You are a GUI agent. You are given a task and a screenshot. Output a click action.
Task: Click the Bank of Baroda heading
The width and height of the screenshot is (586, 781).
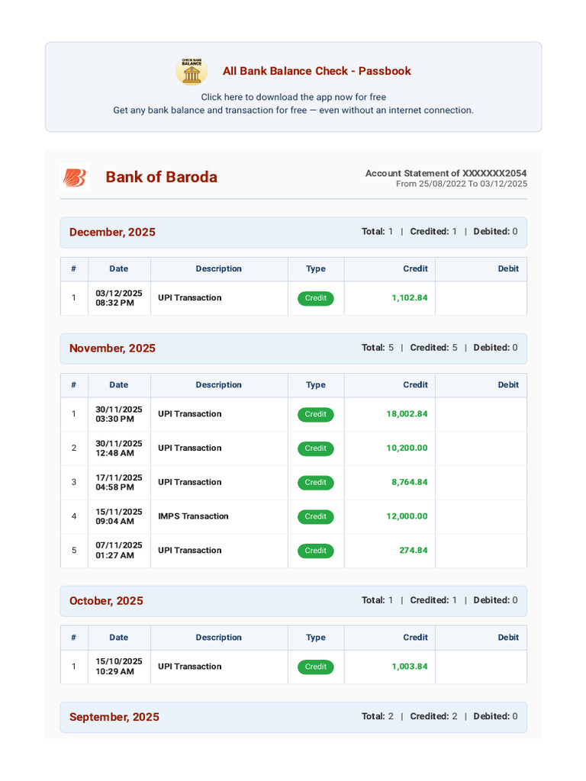[162, 177]
